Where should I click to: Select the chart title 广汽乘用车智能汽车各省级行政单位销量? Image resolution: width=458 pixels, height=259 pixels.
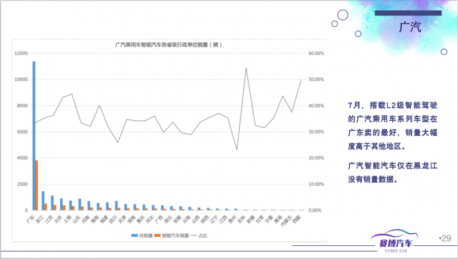[168, 45]
